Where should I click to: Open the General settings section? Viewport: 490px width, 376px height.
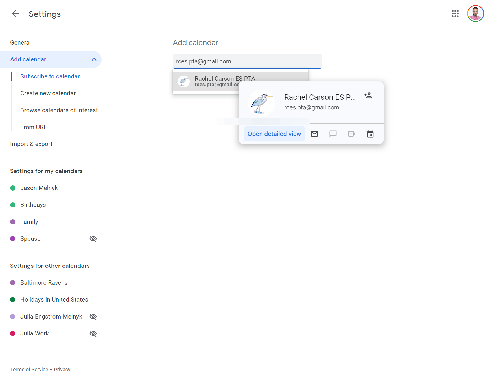[20, 43]
